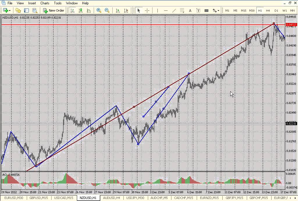Click the Zoom Out magnifier icon
Screen dimensions: 298x201
[x=107, y=10]
